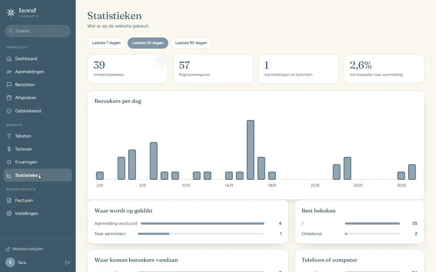436x272 pixels.
Task: Click the Bezoekers per dag chart title
Action: [118, 101]
